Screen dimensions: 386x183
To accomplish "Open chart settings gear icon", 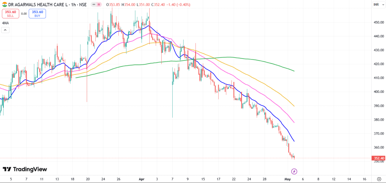I will click(379, 179).
